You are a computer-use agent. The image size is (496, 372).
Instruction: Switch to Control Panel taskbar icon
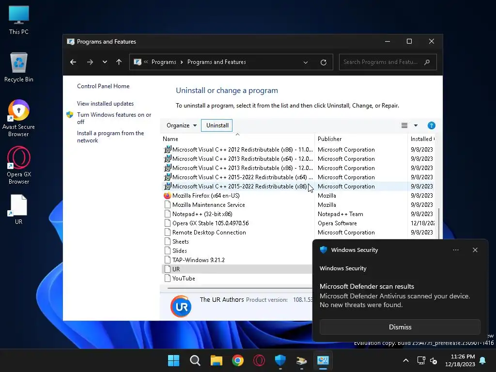point(323,360)
